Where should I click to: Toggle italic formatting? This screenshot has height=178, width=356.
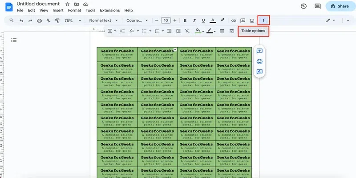click(194, 20)
